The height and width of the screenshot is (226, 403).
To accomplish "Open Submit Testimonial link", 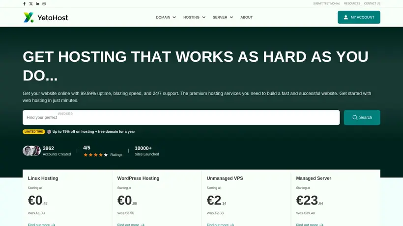I will point(326,3).
